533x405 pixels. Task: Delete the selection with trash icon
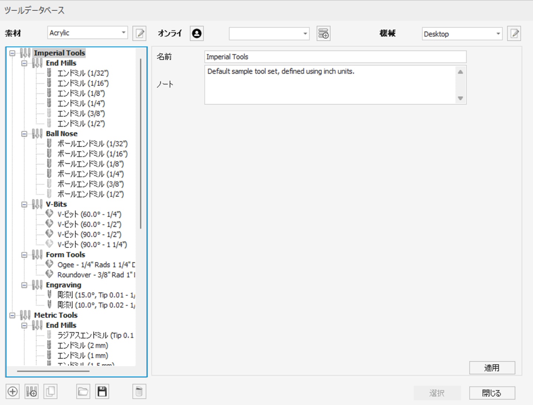click(x=139, y=391)
